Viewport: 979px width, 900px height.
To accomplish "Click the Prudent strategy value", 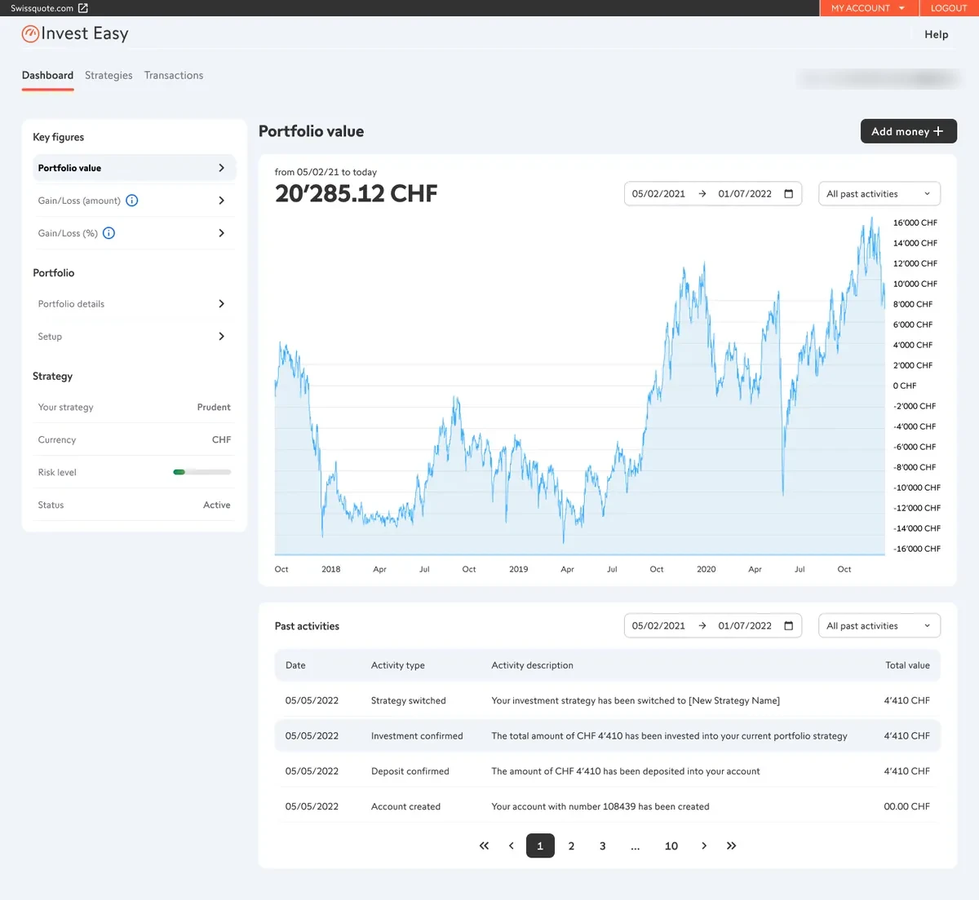I will point(214,408).
